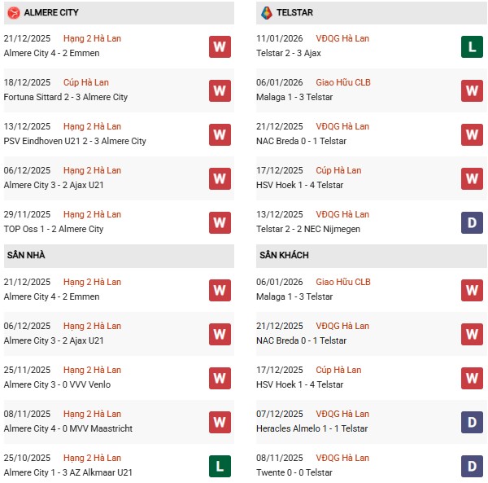Click D badge for Heracles Almelo match
The height and width of the screenshot is (483, 488).
(472, 423)
